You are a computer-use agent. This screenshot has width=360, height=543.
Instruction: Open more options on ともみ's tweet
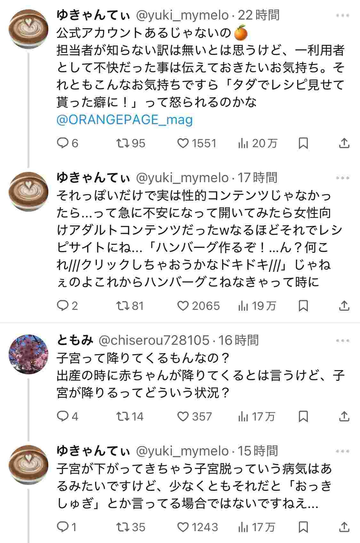pyautogui.click(x=343, y=340)
